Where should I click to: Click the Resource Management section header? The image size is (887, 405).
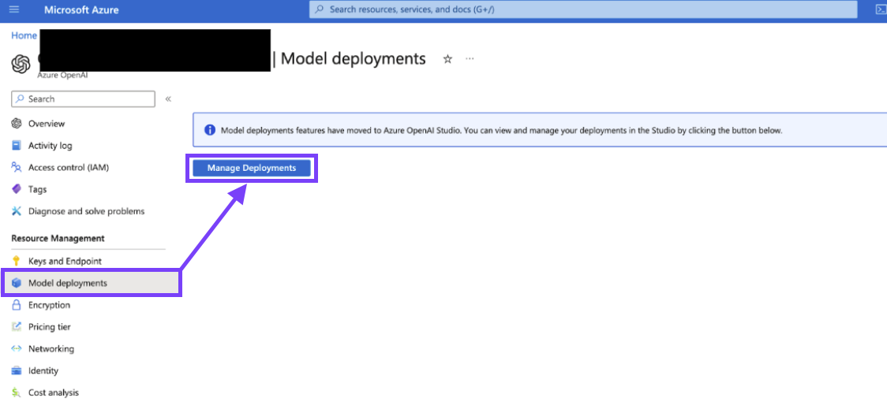pyautogui.click(x=58, y=239)
